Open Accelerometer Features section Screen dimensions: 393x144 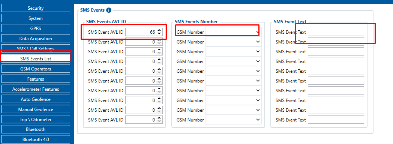click(35, 89)
